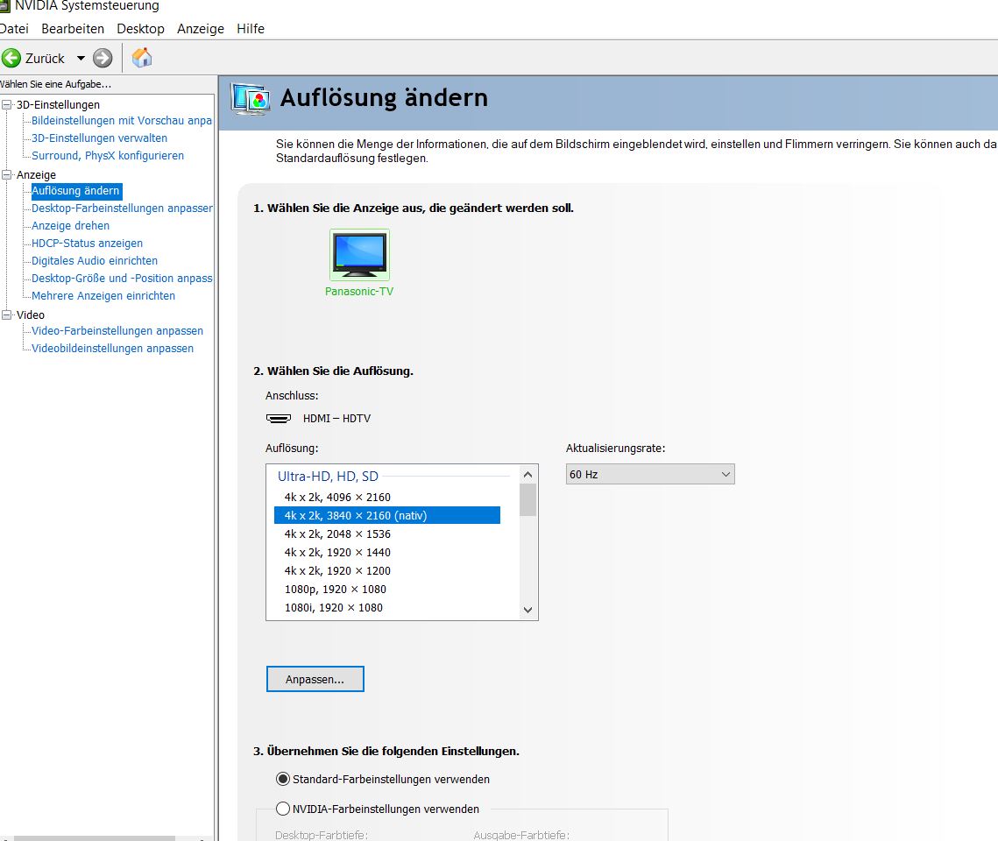Select the Panasonic-TV display icon
This screenshot has width=998, height=841.
(359, 255)
